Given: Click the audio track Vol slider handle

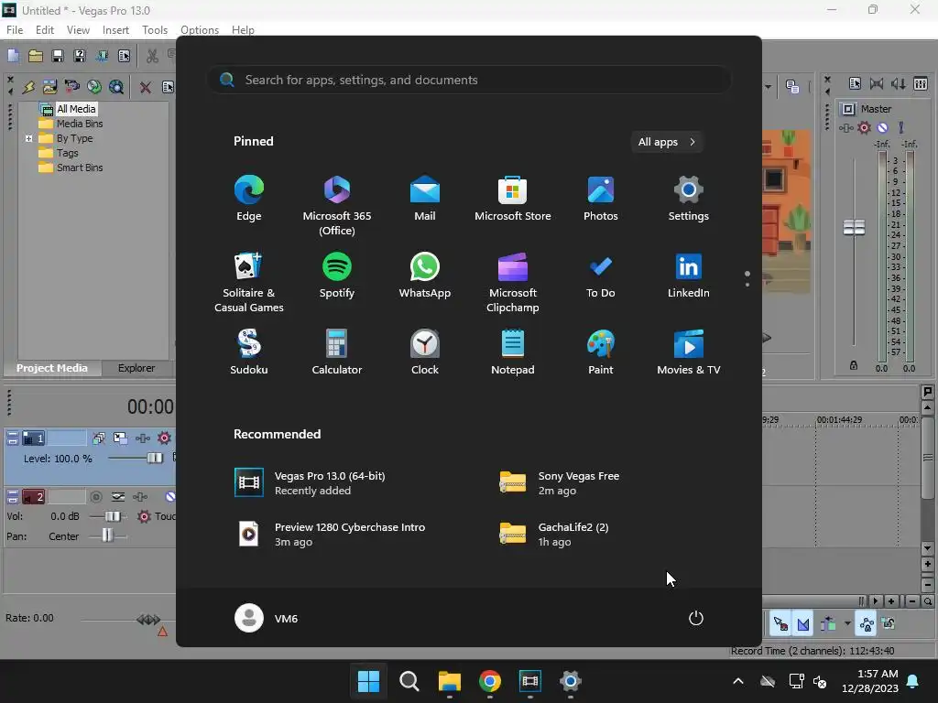Looking at the screenshot, I should 113,516.
